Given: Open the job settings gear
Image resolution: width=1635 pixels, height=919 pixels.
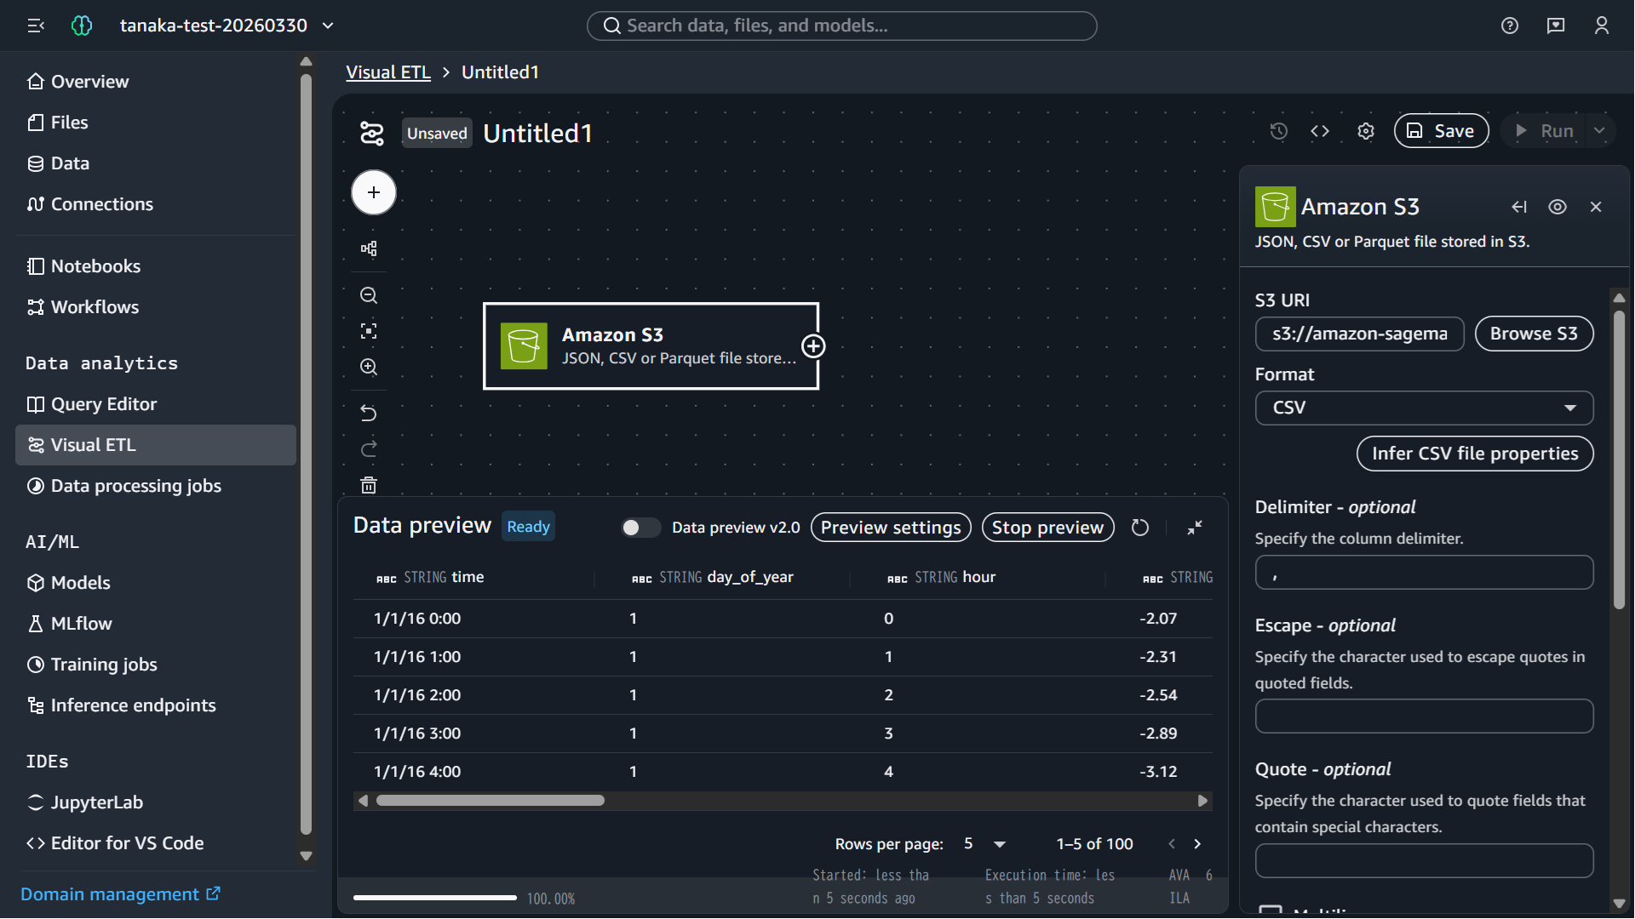Looking at the screenshot, I should [x=1366, y=131].
